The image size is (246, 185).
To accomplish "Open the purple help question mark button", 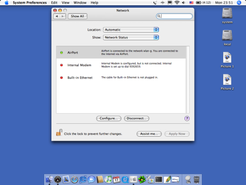I will click(187, 118).
